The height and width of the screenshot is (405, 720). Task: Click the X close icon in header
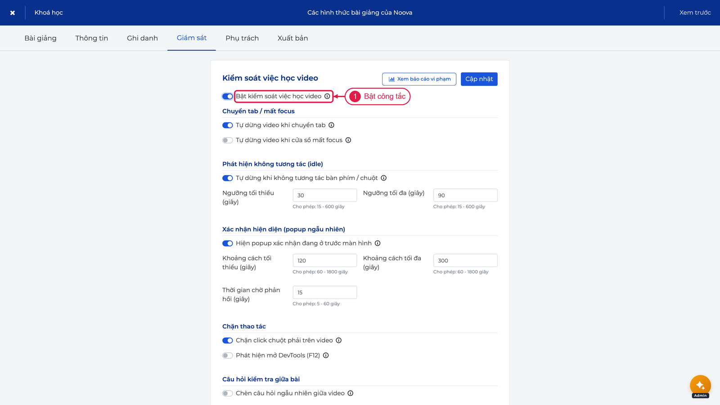(13, 13)
